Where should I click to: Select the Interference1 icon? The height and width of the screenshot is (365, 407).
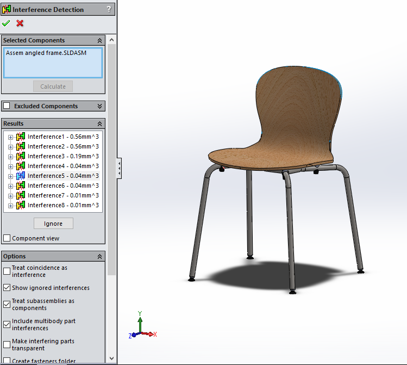(x=21, y=137)
